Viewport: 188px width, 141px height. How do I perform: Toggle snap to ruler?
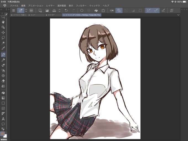(149, 11)
